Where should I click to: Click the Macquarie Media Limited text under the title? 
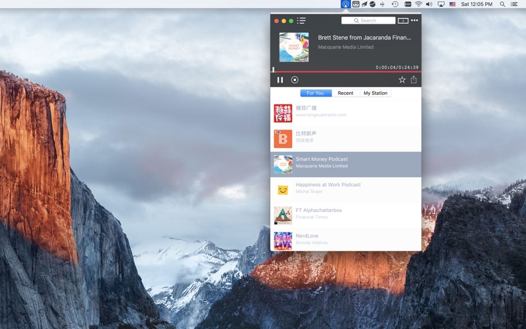pyautogui.click(x=346, y=47)
